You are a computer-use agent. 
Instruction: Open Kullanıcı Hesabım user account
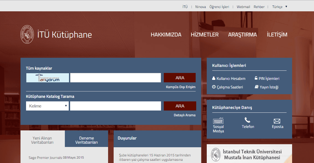tap(229, 78)
